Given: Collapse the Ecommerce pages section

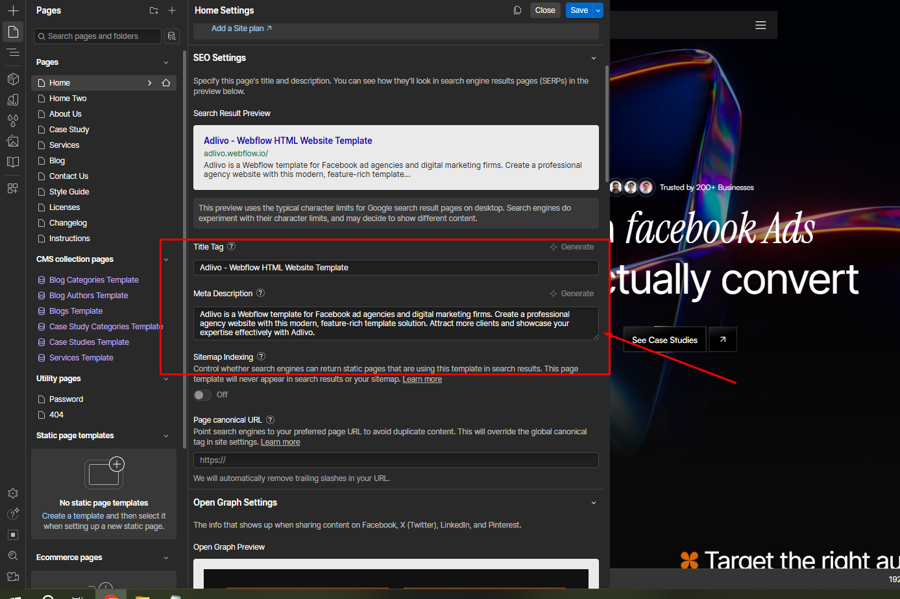Looking at the screenshot, I should 166,558.
